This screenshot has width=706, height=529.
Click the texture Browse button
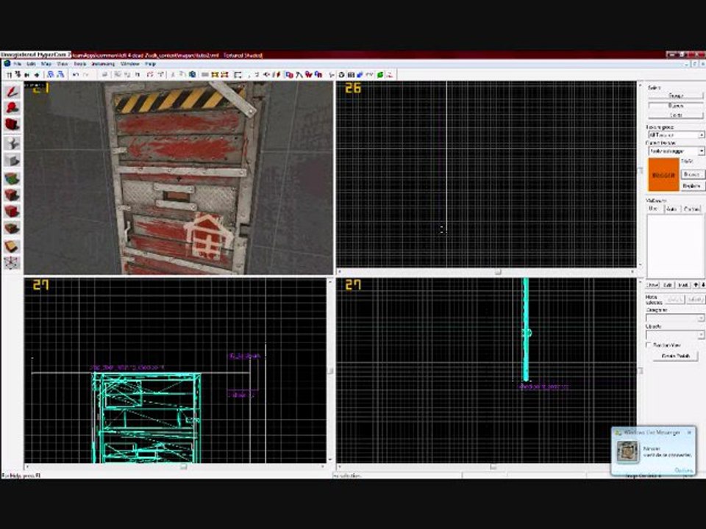pyautogui.click(x=692, y=174)
